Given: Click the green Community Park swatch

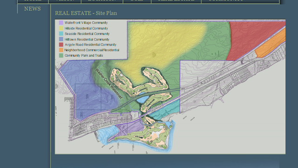Looking at the screenshot, I should [x=61, y=56].
